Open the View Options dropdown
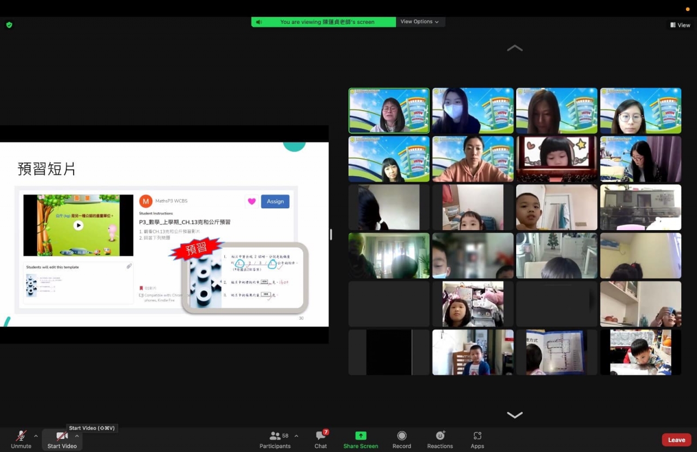The width and height of the screenshot is (697, 452). [419, 22]
